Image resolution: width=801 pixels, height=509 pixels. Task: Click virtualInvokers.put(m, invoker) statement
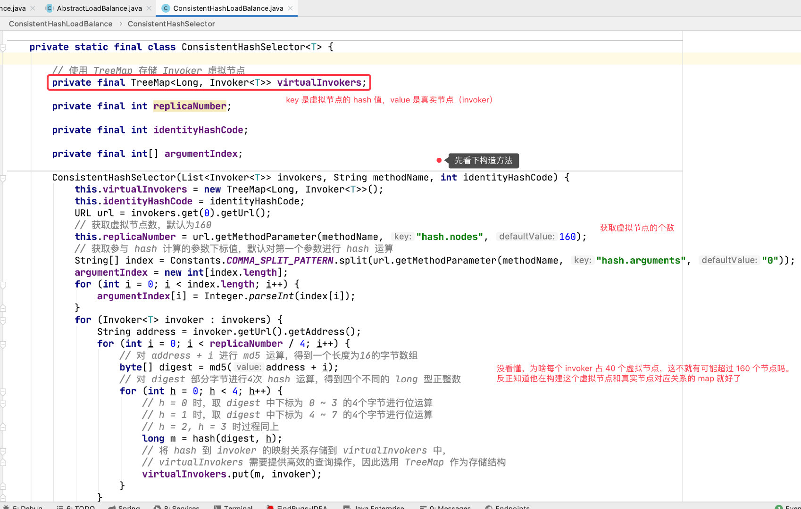coord(232,474)
